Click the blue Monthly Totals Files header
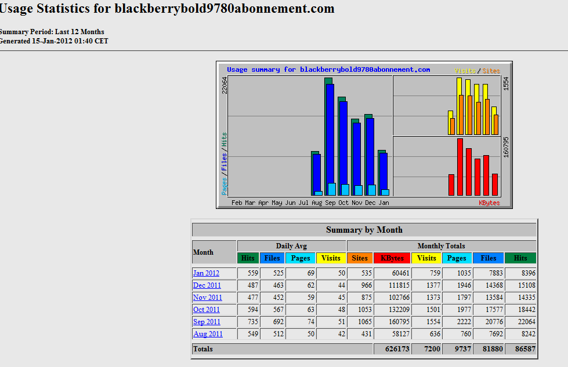The image size is (568, 367). pos(489,258)
